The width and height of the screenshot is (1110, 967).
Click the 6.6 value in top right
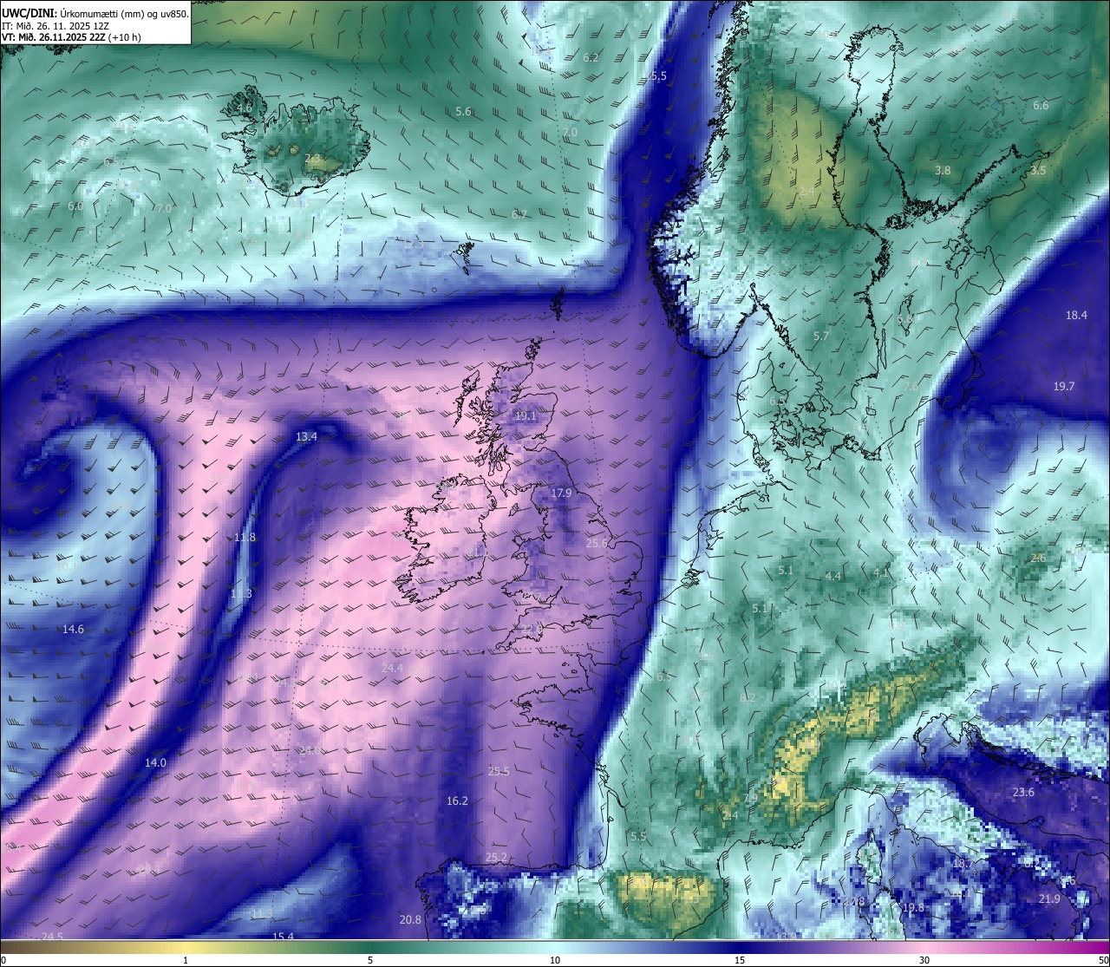1041,106
